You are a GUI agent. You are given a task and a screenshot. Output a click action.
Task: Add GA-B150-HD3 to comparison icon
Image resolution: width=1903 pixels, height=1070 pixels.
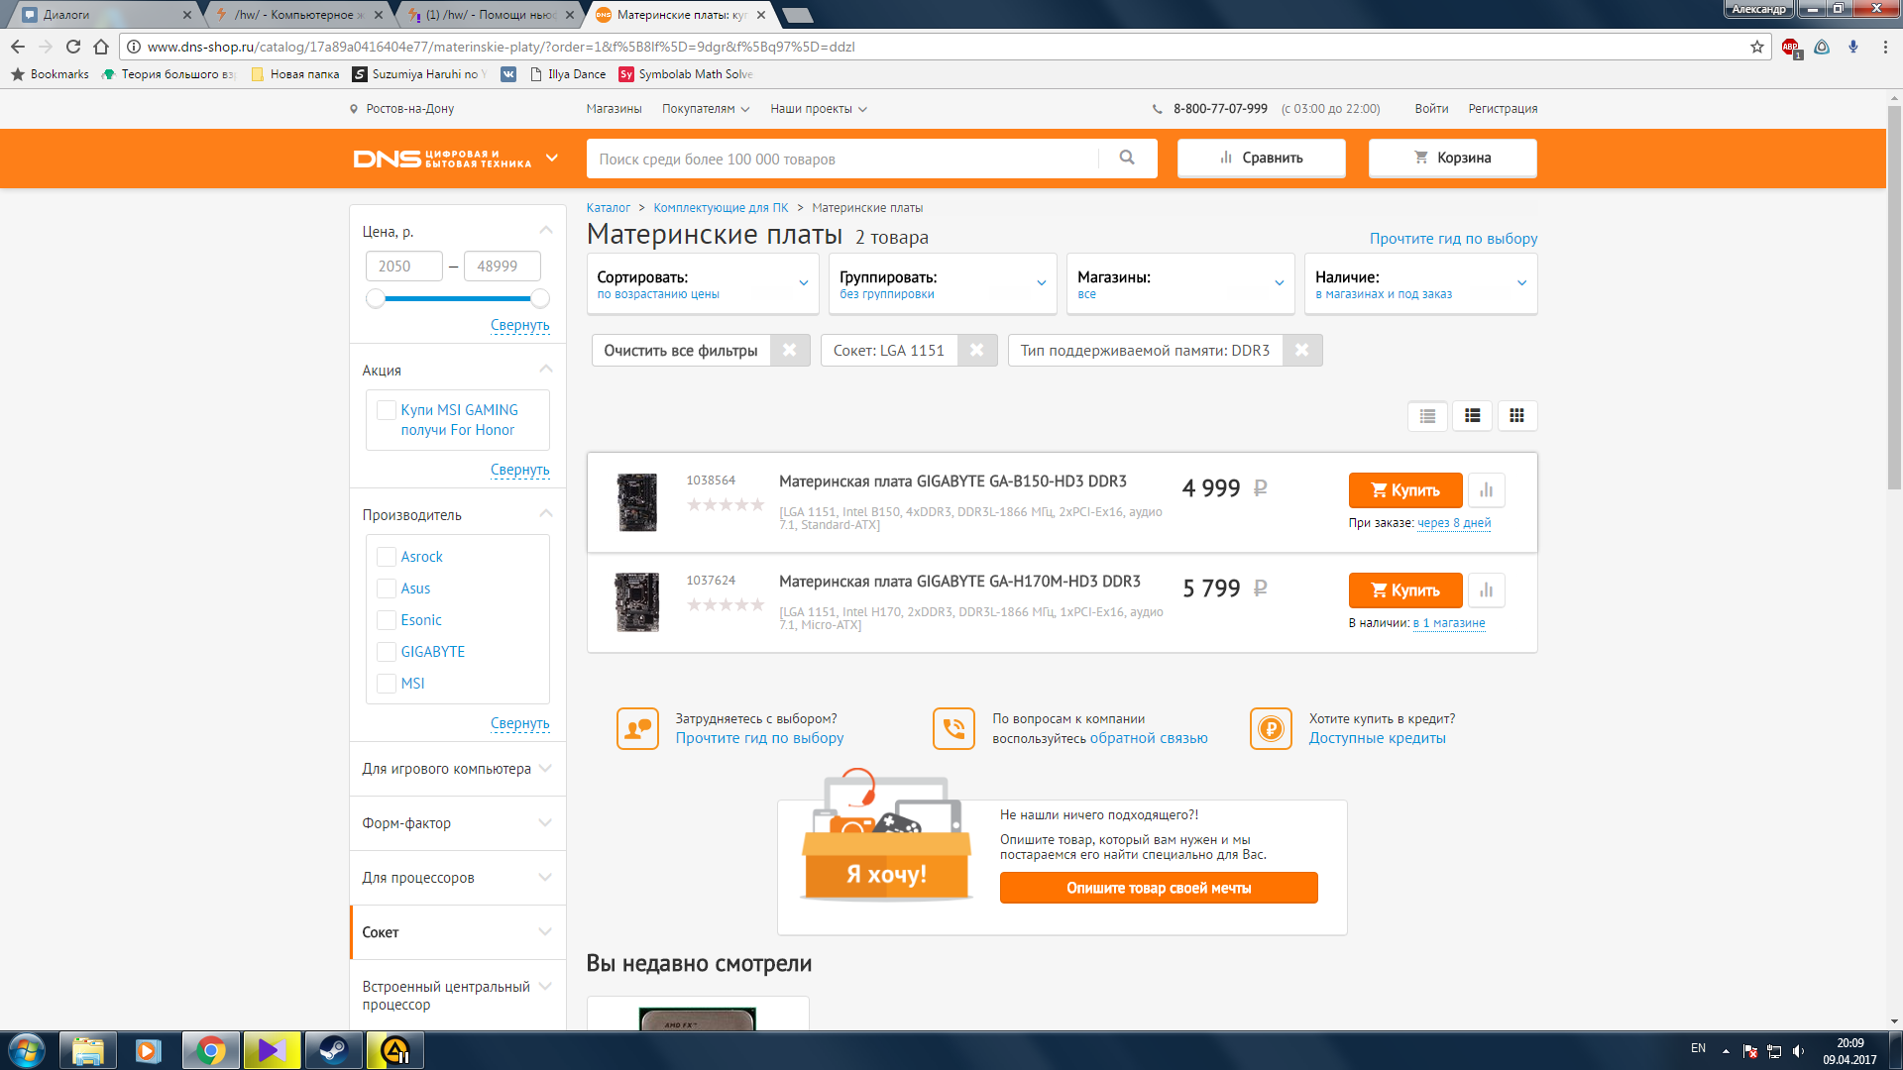tap(1486, 489)
